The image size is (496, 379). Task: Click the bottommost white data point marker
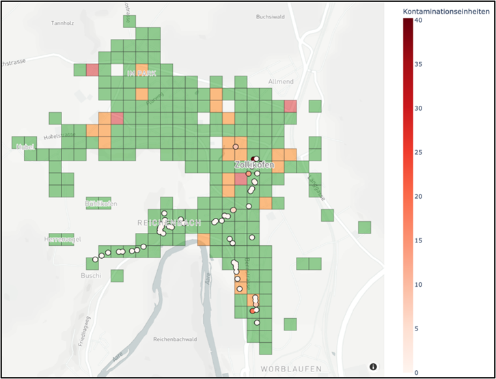(257, 322)
